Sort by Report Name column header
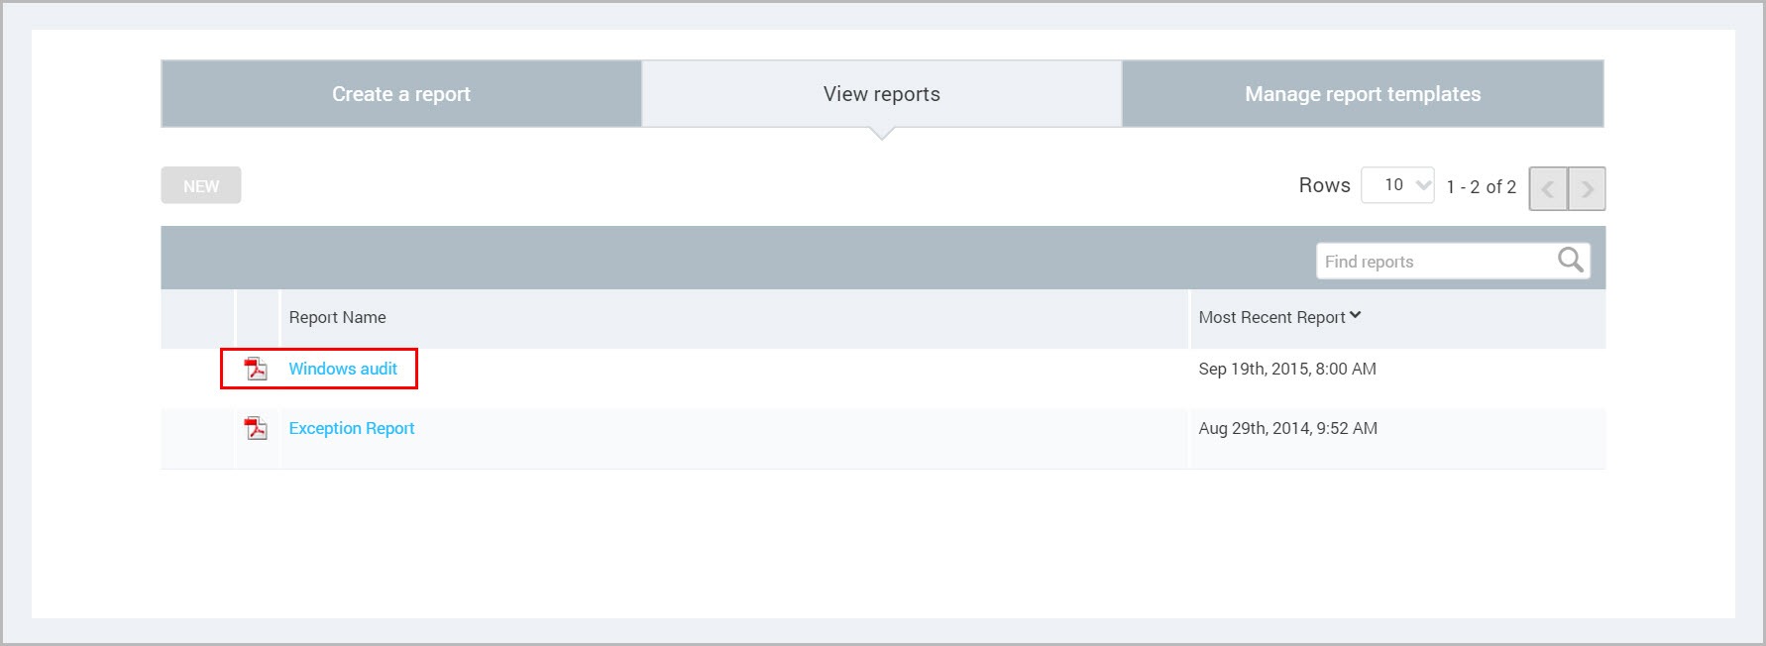1766x646 pixels. [337, 317]
